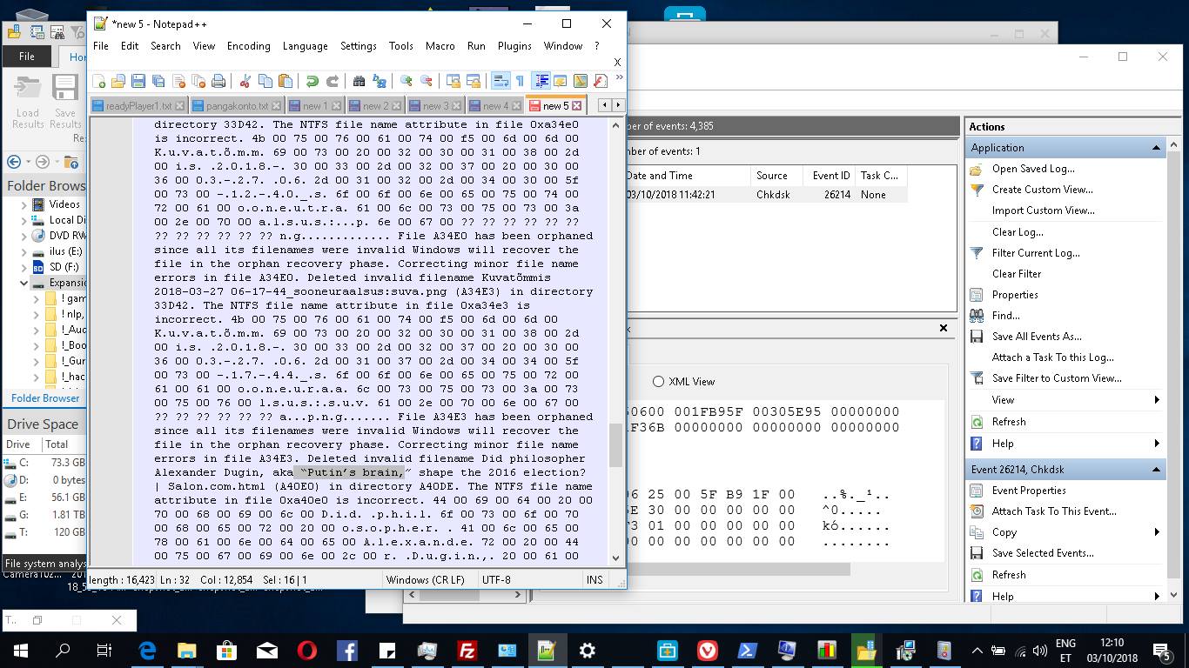Expand the SD (F:) drive node

point(24,267)
